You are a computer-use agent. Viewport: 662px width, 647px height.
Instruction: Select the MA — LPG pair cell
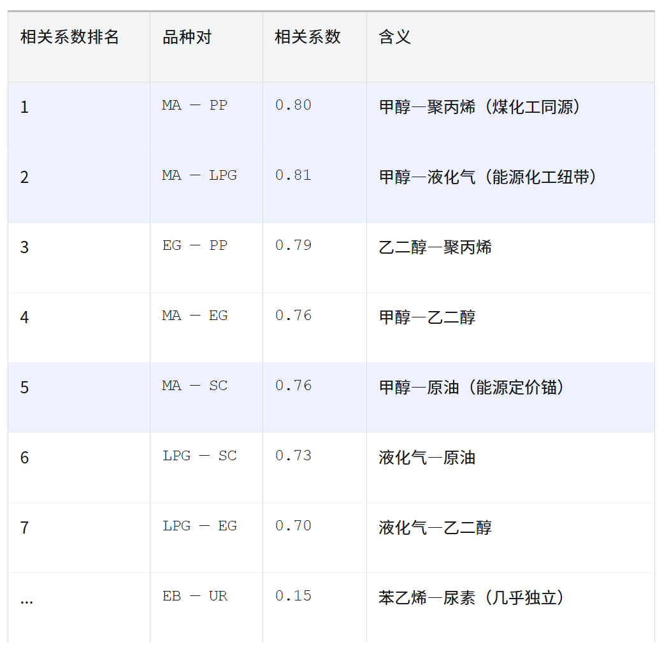click(199, 175)
